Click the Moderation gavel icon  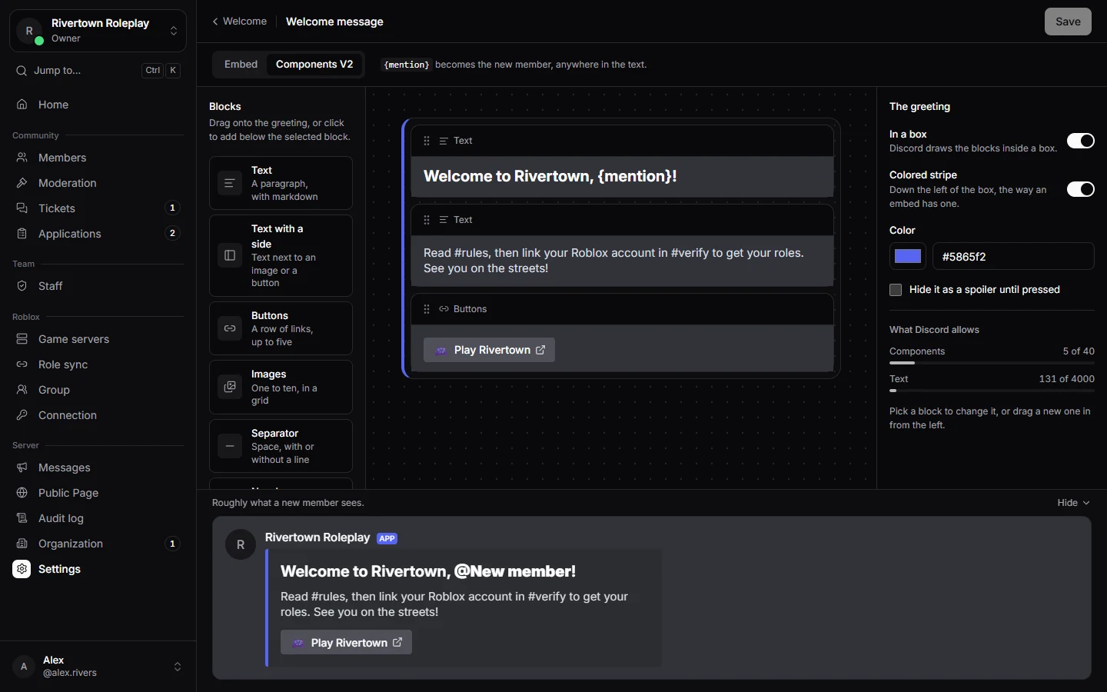tap(22, 183)
